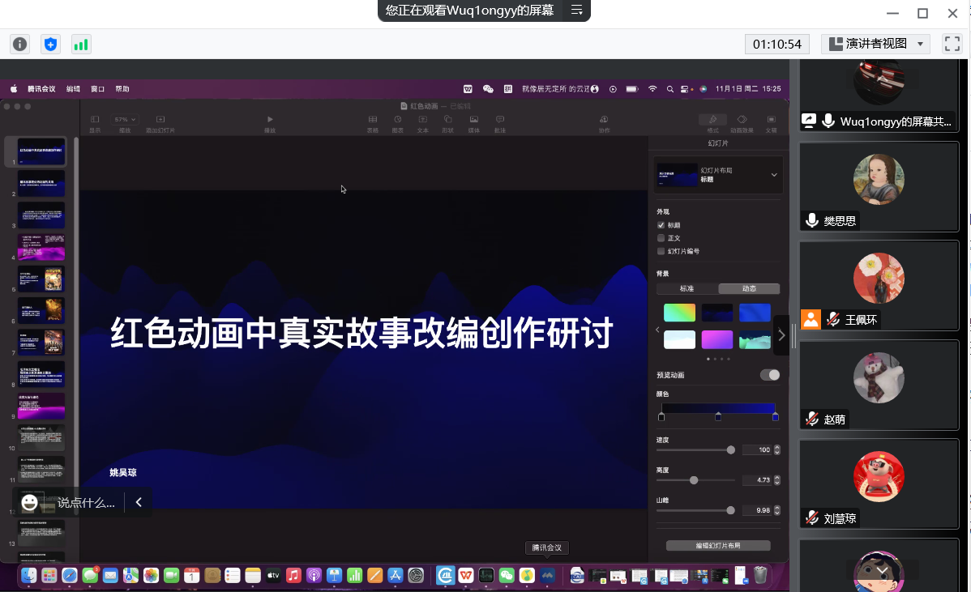Open the meeting info icon
Image resolution: width=971 pixels, height=592 pixels.
point(19,45)
